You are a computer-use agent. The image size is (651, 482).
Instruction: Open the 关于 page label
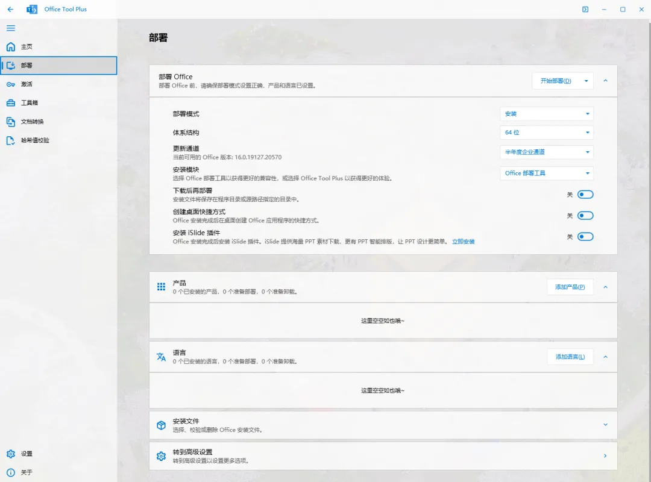[x=27, y=472]
